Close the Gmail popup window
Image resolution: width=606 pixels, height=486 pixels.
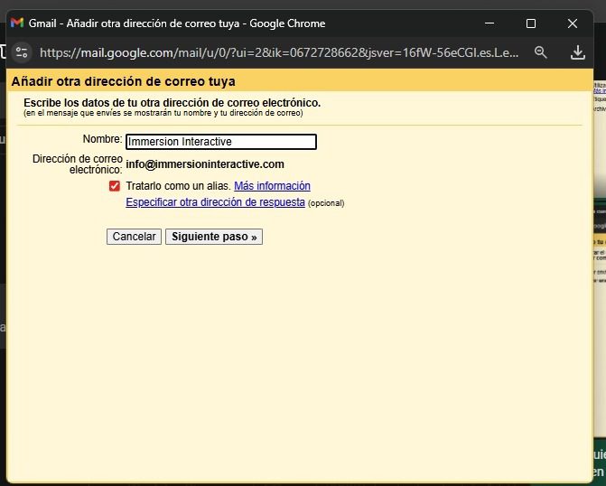tap(573, 23)
